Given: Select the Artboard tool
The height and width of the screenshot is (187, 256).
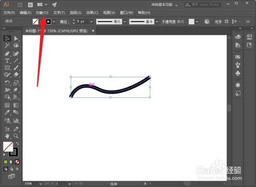Looking at the screenshot, I should (7, 129).
